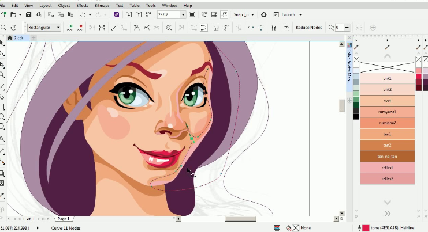This screenshot has width=428, height=232.
Task: Open the Rectangular selection mode dropdown
Action: [x=43, y=27]
